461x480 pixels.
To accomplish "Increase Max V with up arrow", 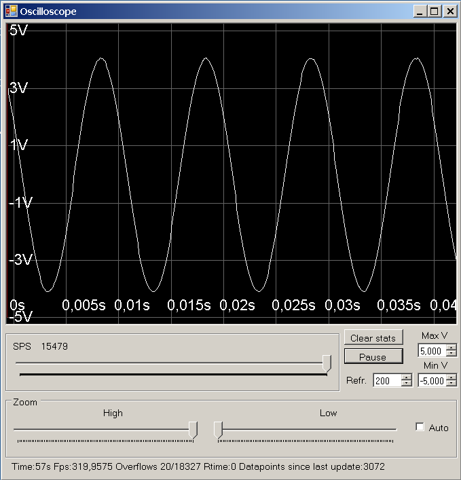I will pyautogui.click(x=451, y=348).
